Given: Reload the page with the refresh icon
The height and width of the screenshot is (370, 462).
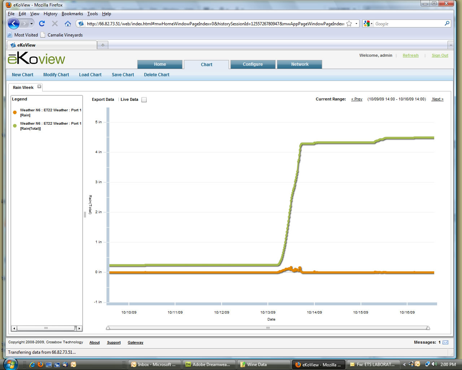Looking at the screenshot, I should pyautogui.click(x=42, y=23).
